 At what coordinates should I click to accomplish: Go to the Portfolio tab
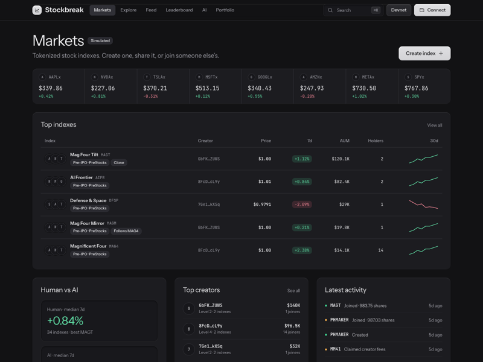point(225,10)
